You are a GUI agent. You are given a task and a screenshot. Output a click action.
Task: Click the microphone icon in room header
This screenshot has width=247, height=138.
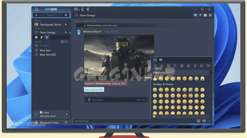[200, 15]
